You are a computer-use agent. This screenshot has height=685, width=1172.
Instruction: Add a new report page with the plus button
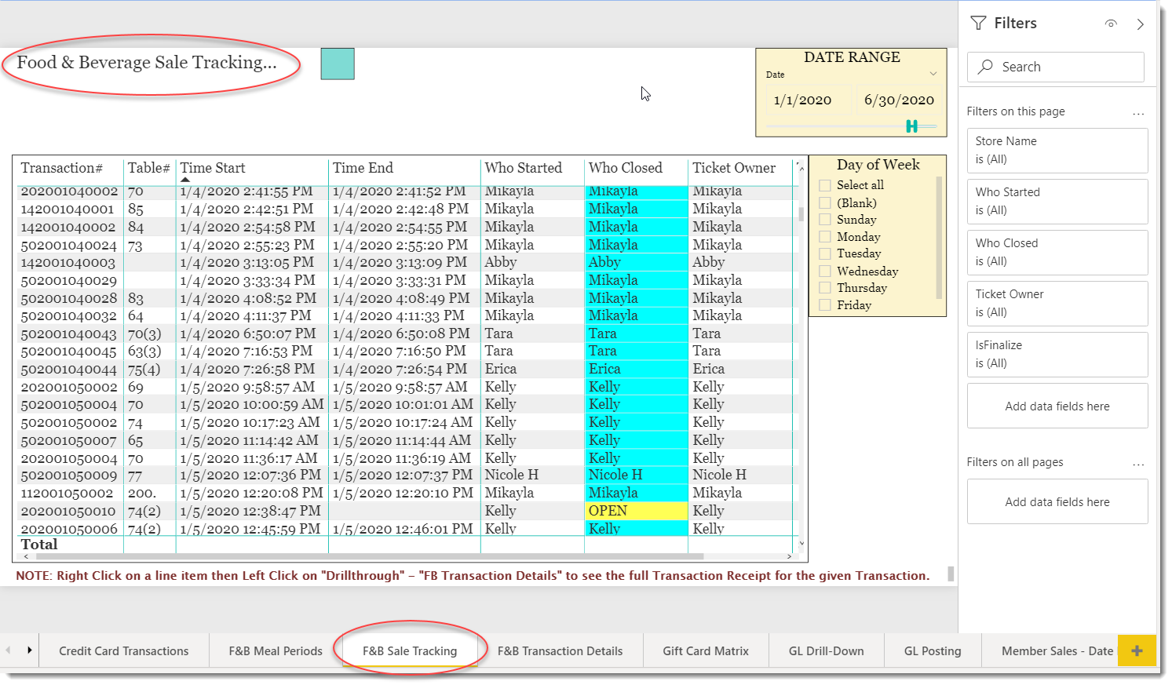(1137, 650)
